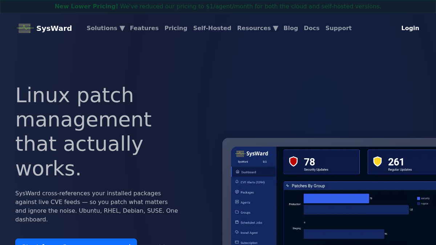Select the Dashboard label in the preview sidebar

pos(249,172)
